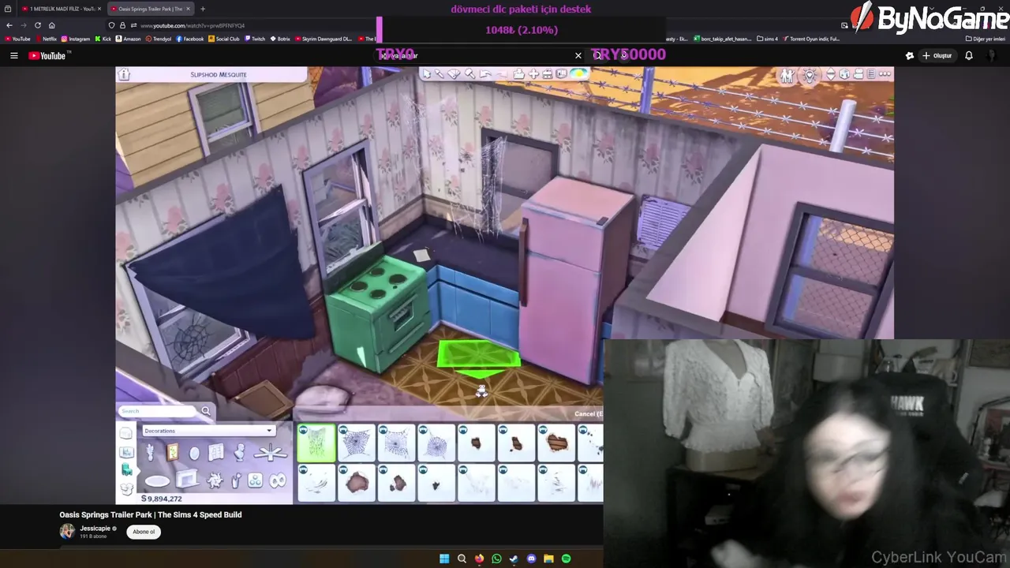This screenshot has height=568, width=1010.
Task: Select the wall decor swirl subcategory
Action: [x=214, y=480]
